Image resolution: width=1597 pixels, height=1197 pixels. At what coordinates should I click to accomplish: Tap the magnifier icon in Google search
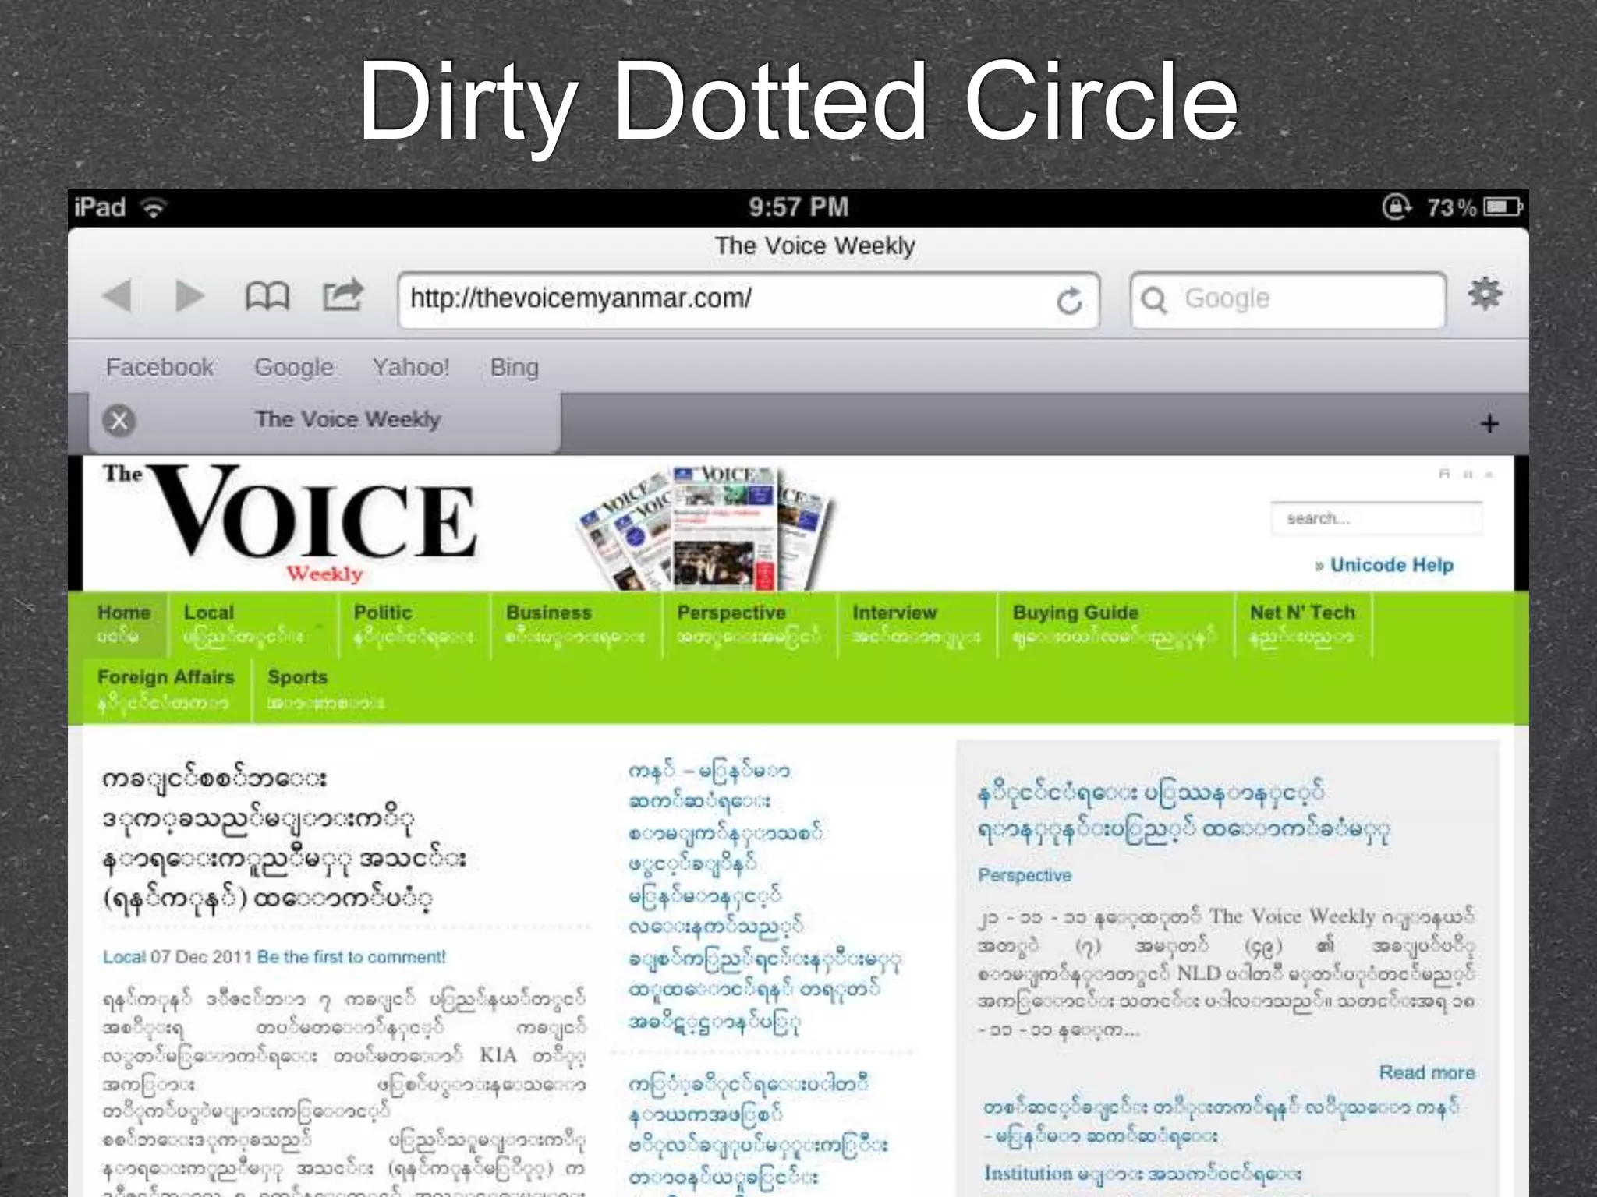tap(1153, 300)
